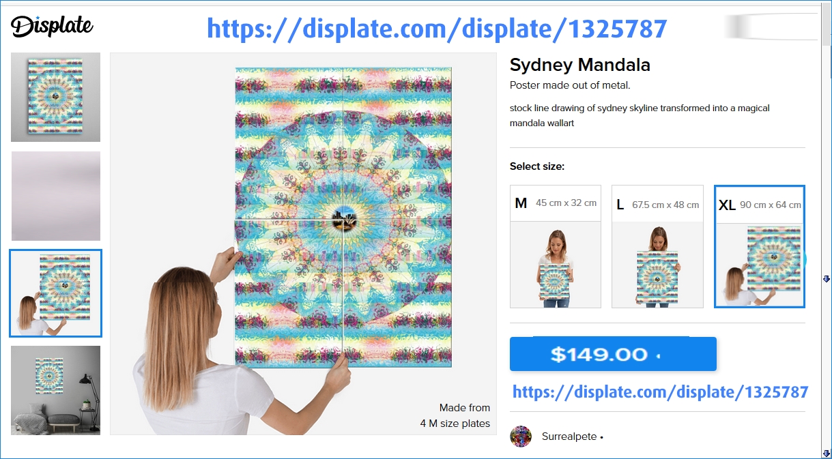Click the $149.00 price button
Image resolution: width=832 pixels, height=459 pixels.
point(613,354)
